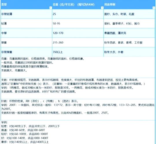The height and width of the screenshot is (144, 156).
Task: Click the line 举例：1两棉花
Action: 67,88
